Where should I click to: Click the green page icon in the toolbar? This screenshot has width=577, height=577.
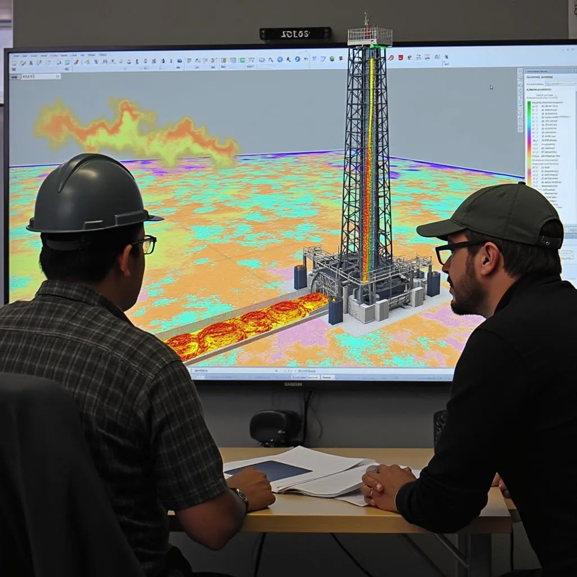68,62
